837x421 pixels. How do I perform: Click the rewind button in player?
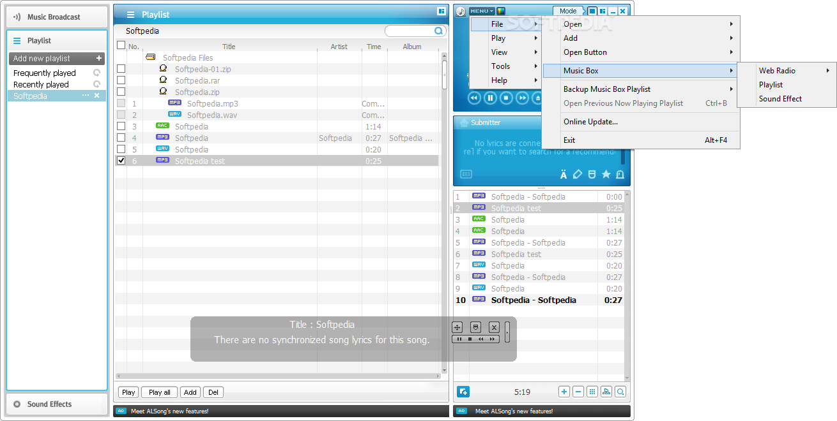coord(474,98)
